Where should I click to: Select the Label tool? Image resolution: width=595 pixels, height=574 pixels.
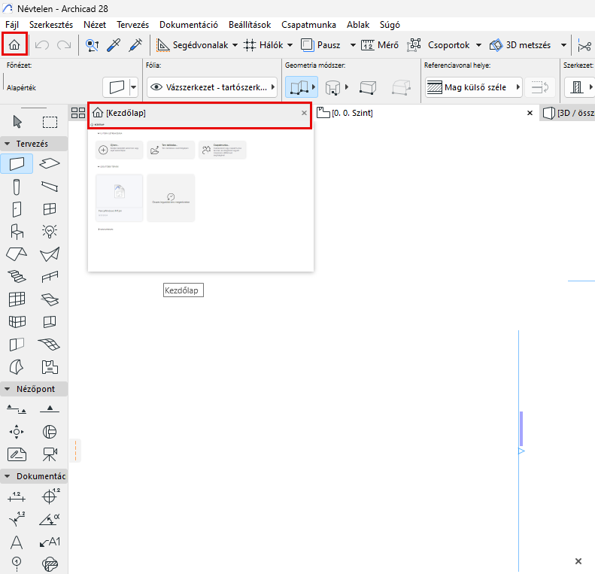(x=50, y=542)
